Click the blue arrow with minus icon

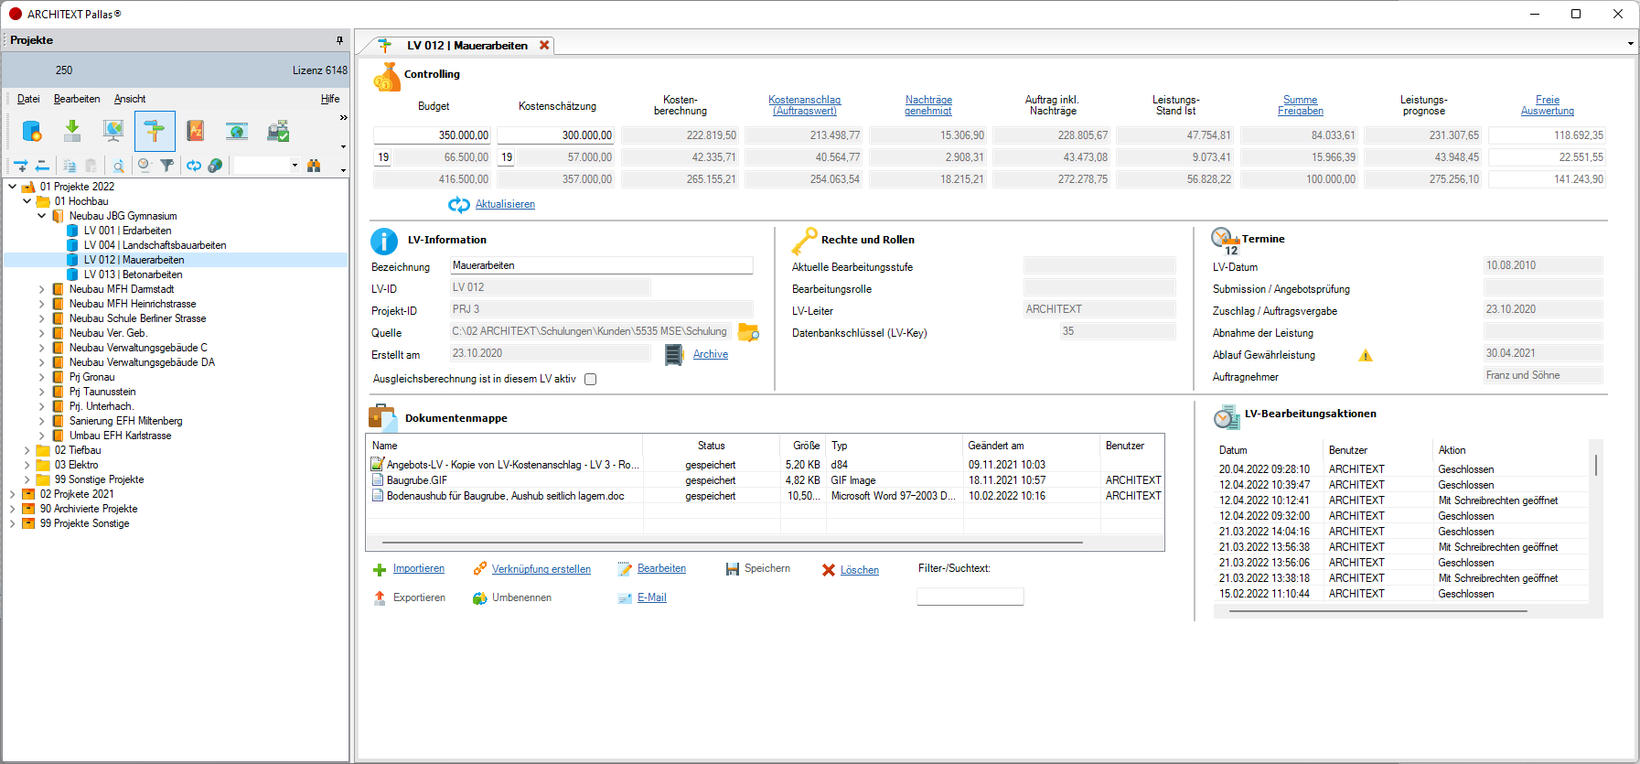42,166
